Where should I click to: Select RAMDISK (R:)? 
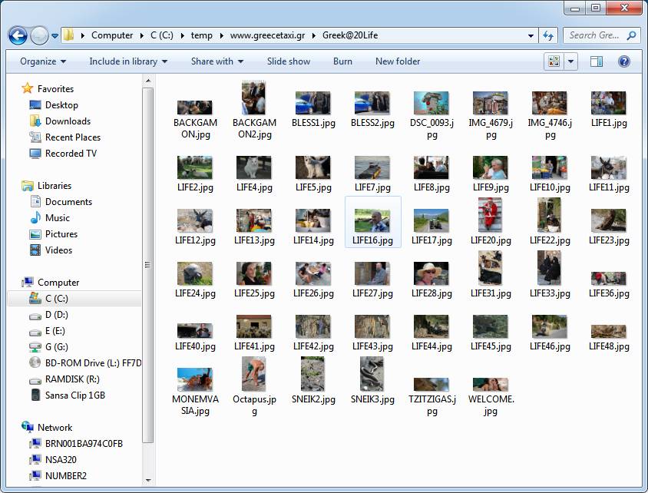pos(72,379)
